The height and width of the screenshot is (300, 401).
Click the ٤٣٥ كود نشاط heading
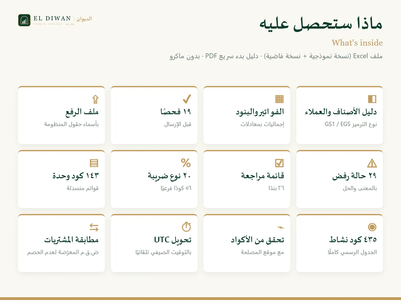click(353, 240)
